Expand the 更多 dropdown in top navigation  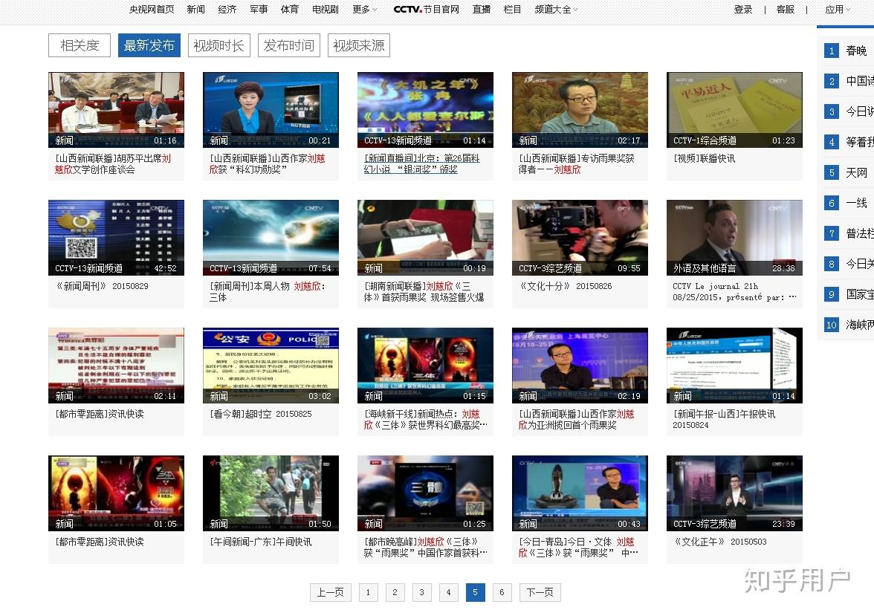coord(365,10)
